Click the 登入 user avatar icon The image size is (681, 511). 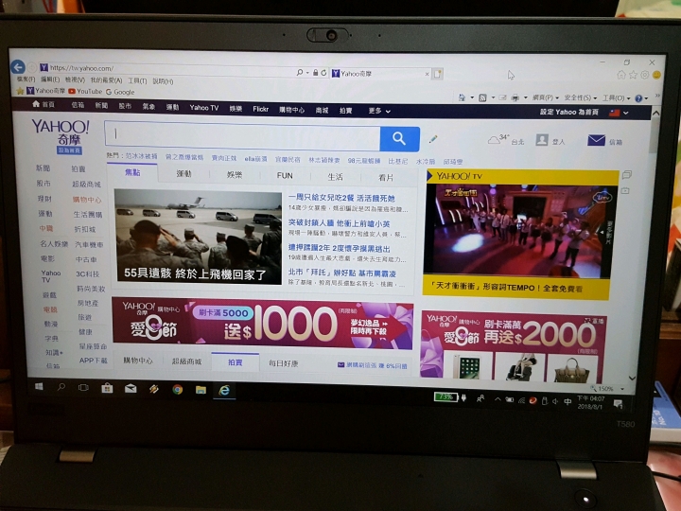pyautogui.click(x=542, y=140)
